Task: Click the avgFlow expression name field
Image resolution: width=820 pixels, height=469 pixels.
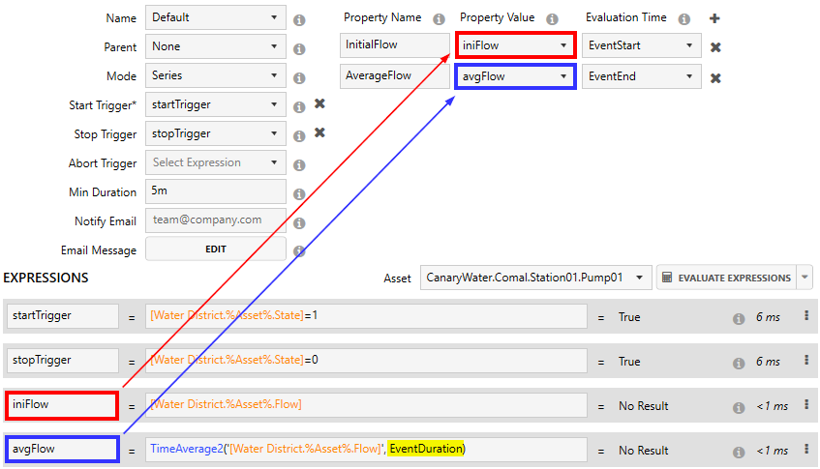Action: 62,449
